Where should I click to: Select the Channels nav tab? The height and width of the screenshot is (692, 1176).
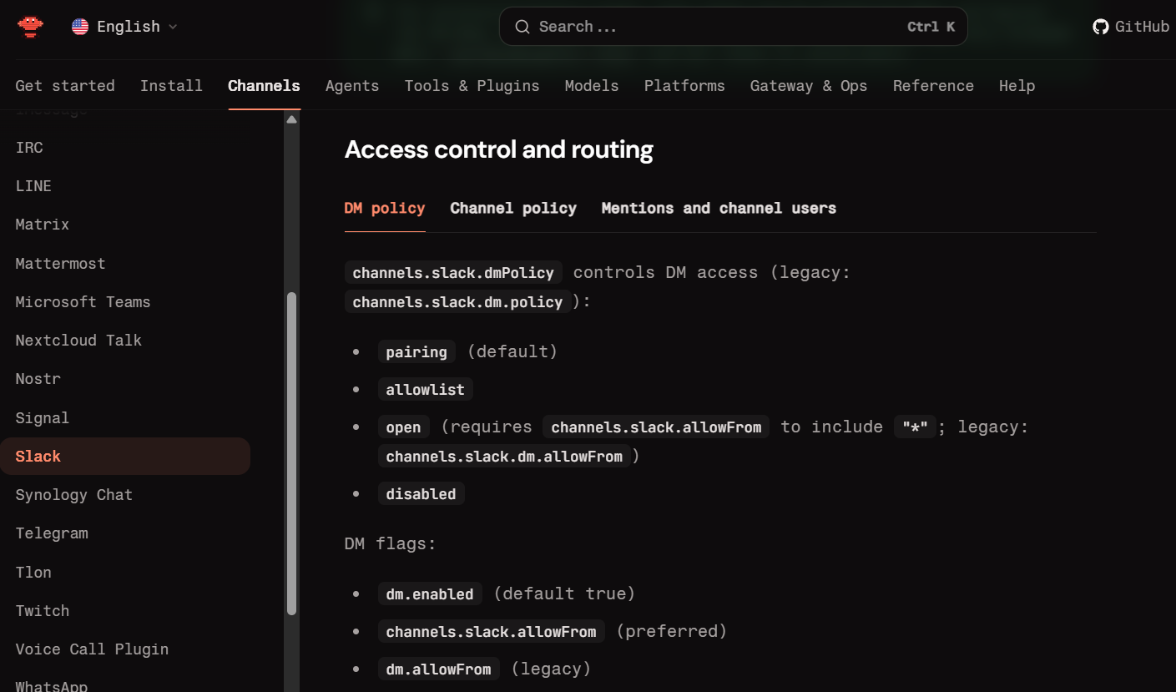[x=264, y=85]
